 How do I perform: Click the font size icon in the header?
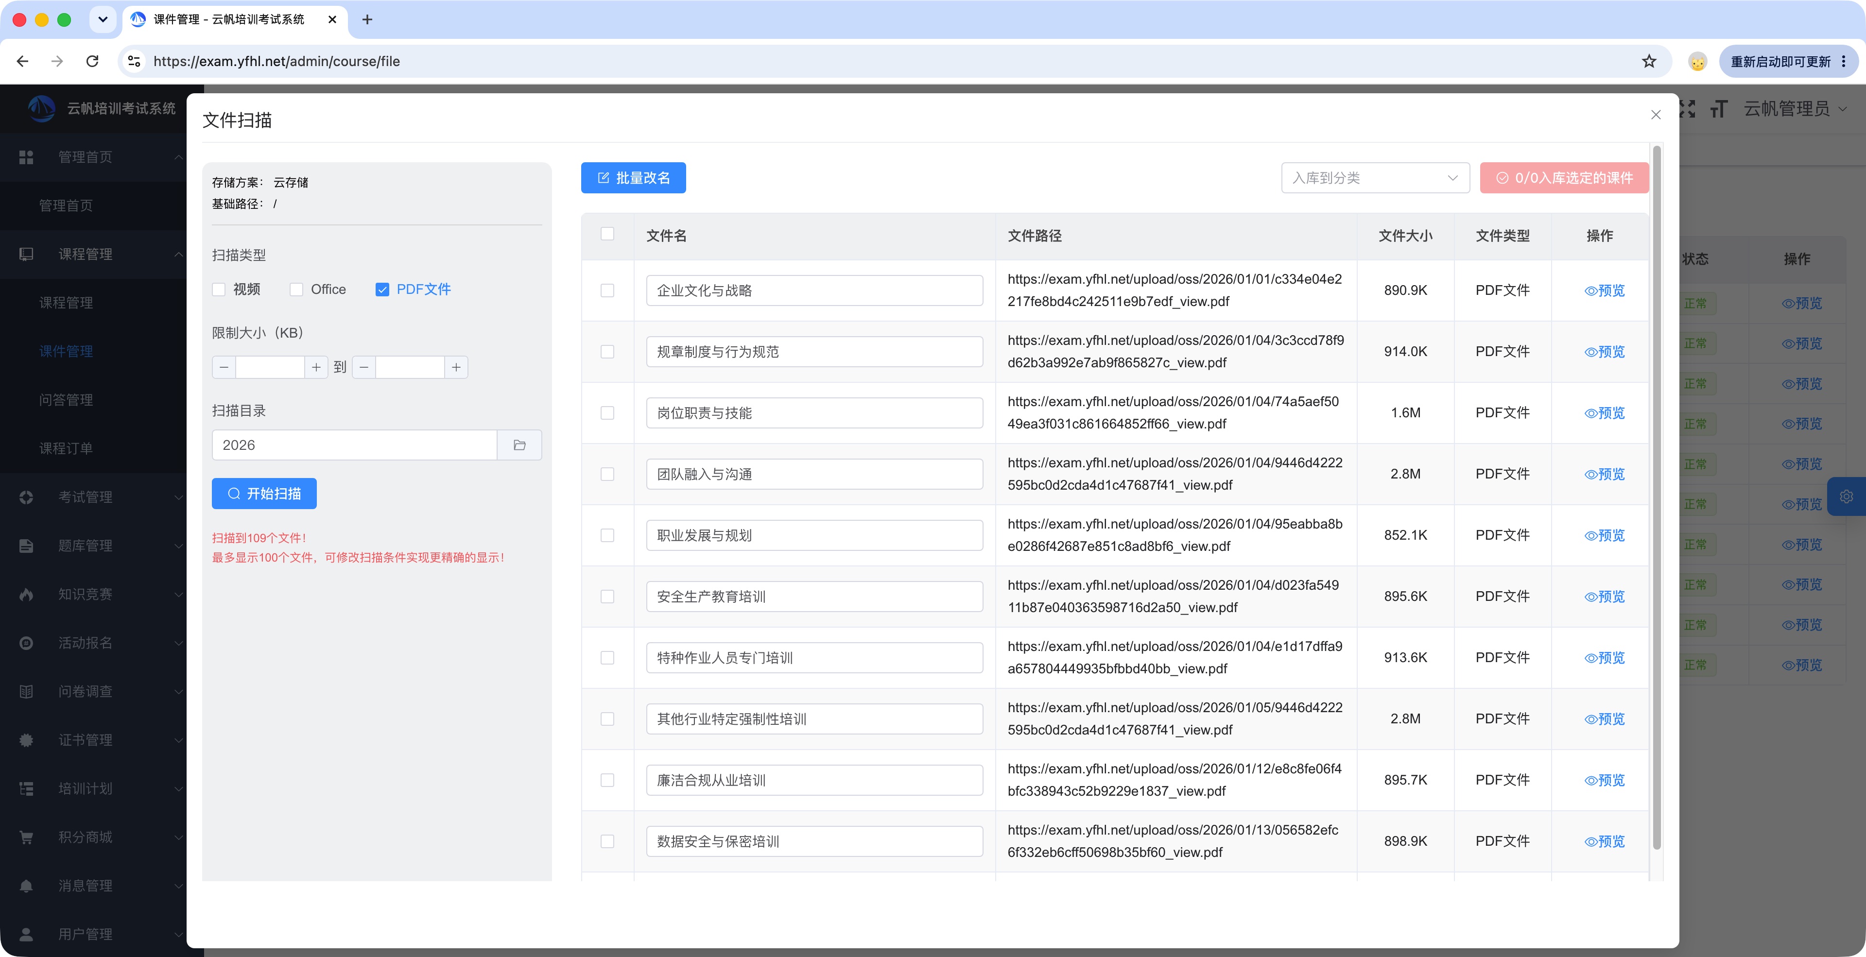[1718, 109]
